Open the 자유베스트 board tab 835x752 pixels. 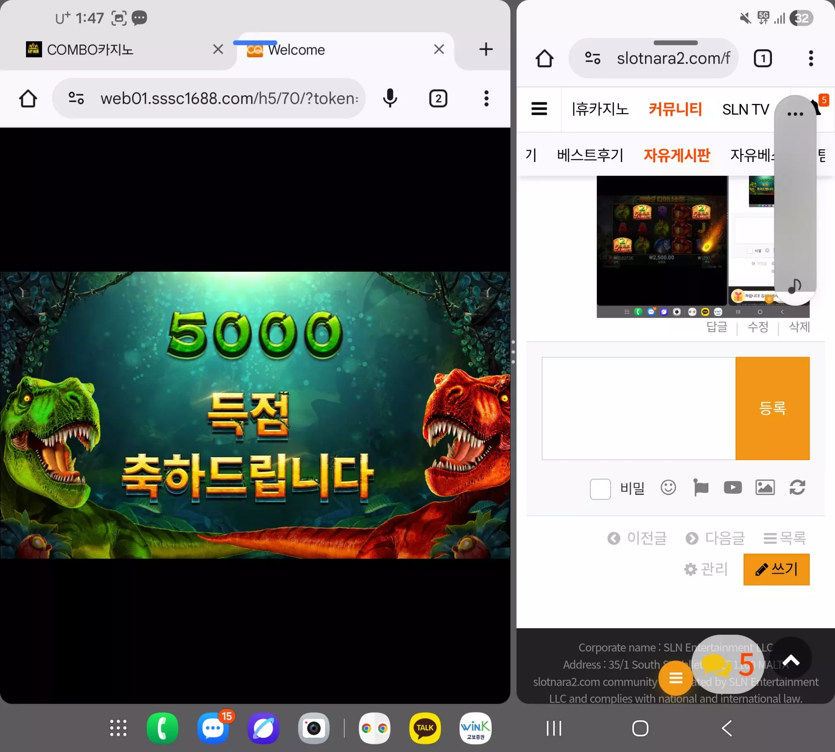pos(753,155)
